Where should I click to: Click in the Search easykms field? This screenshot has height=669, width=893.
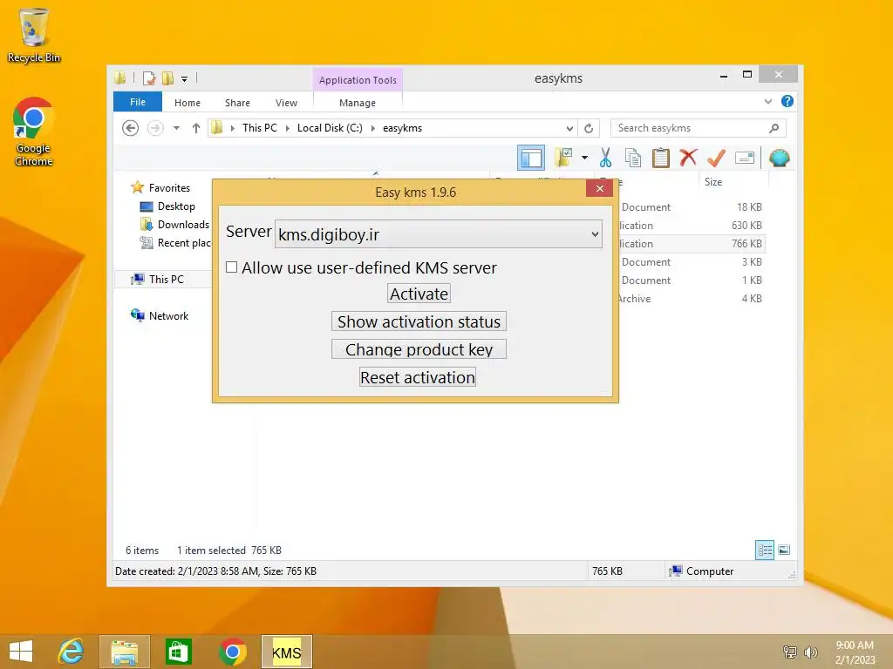pyautogui.click(x=698, y=128)
